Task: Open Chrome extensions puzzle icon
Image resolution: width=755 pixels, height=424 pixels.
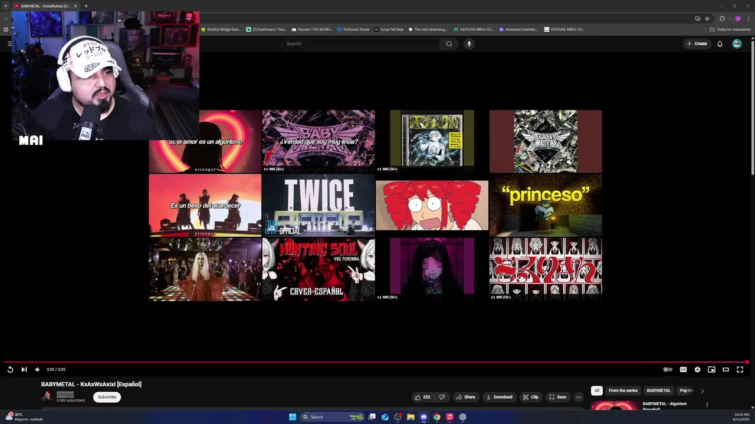Action: click(722, 18)
